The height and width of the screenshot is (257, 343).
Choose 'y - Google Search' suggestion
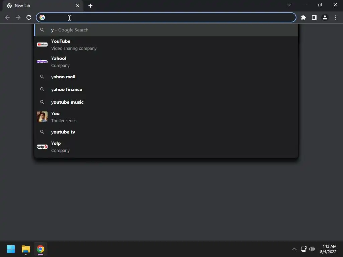coord(166,30)
